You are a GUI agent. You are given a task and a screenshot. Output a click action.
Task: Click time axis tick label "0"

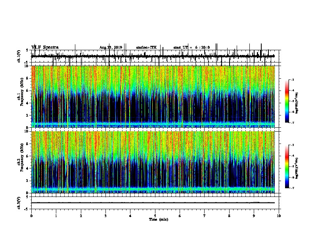[31, 216]
